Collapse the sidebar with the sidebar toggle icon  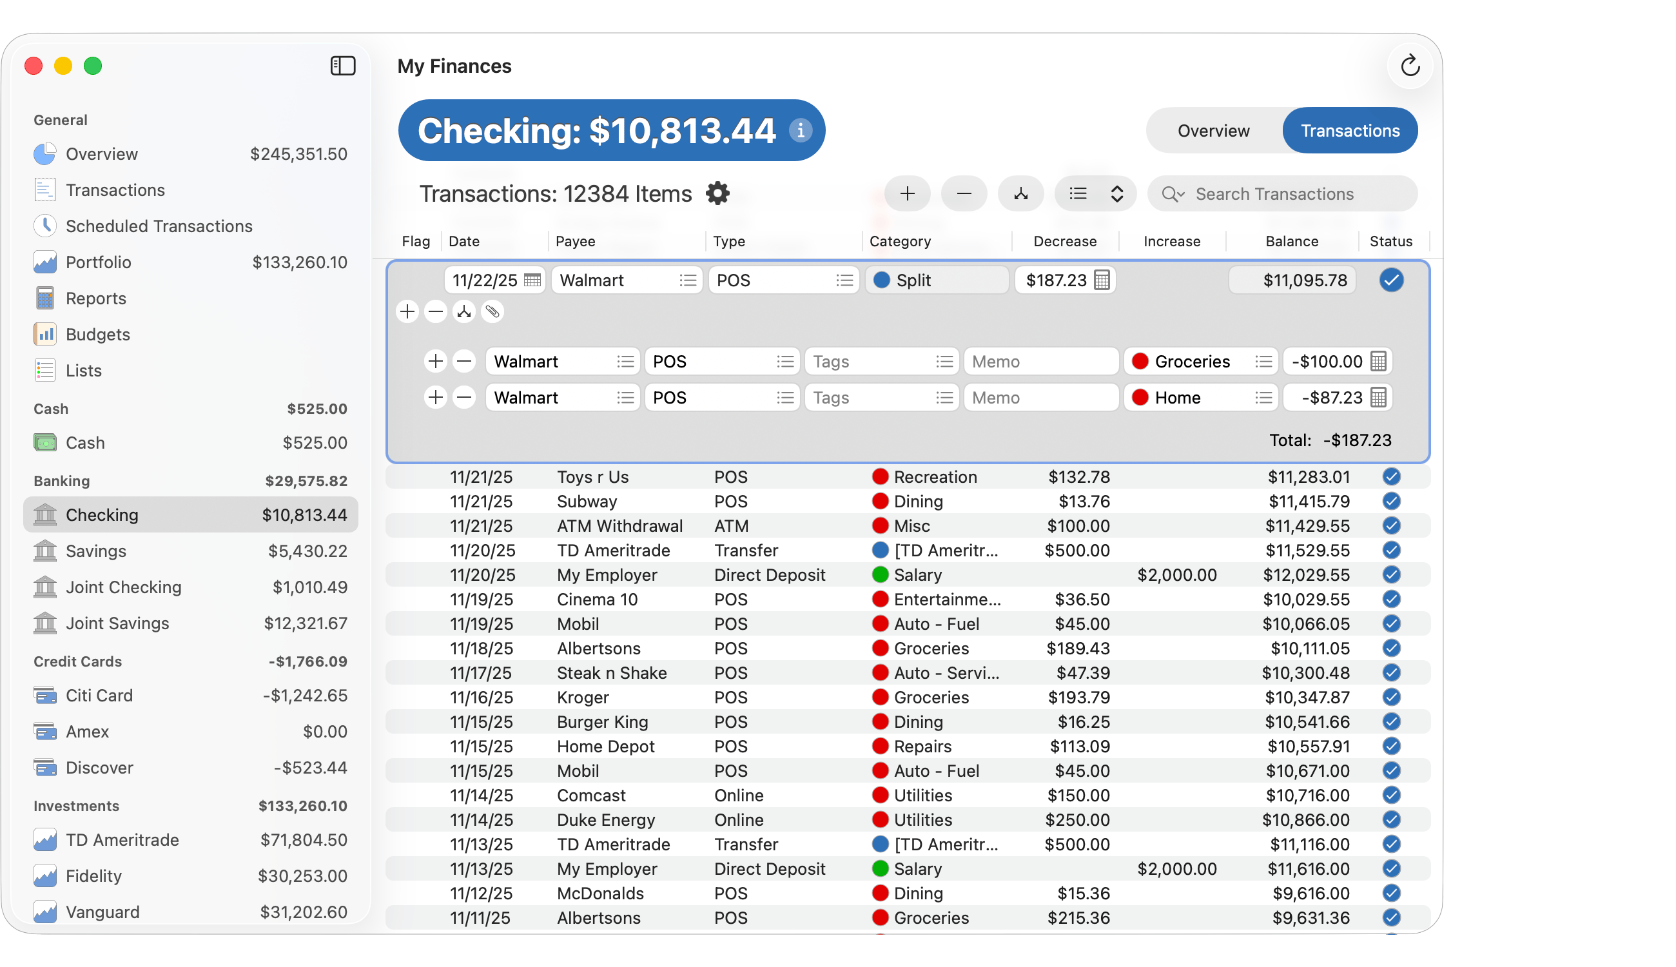click(343, 66)
